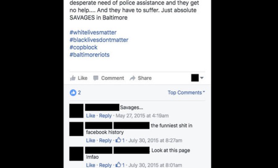Open the #copblock hashtag link
Viewport: 278px width, 168px height.
[84, 47]
